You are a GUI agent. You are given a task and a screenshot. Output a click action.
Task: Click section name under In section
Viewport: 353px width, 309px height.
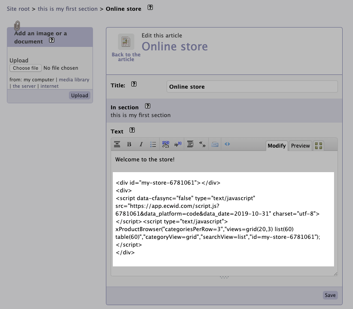pos(140,115)
